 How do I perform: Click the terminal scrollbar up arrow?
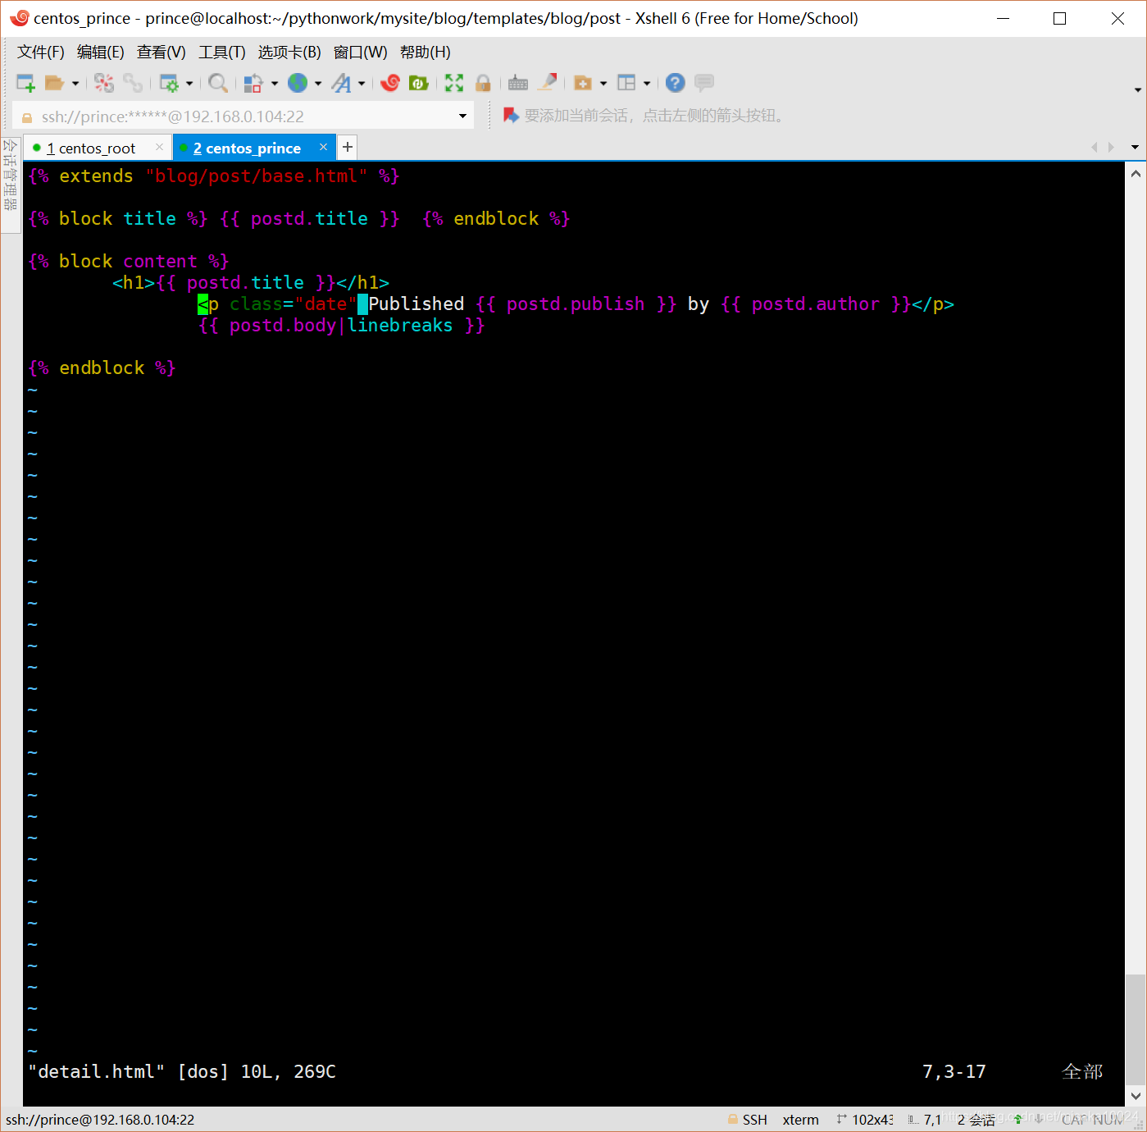(x=1136, y=174)
